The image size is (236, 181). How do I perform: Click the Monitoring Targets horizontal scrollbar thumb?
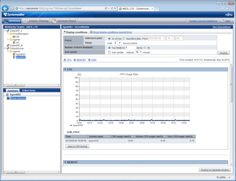pyautogui.click(x=15, y=85)
